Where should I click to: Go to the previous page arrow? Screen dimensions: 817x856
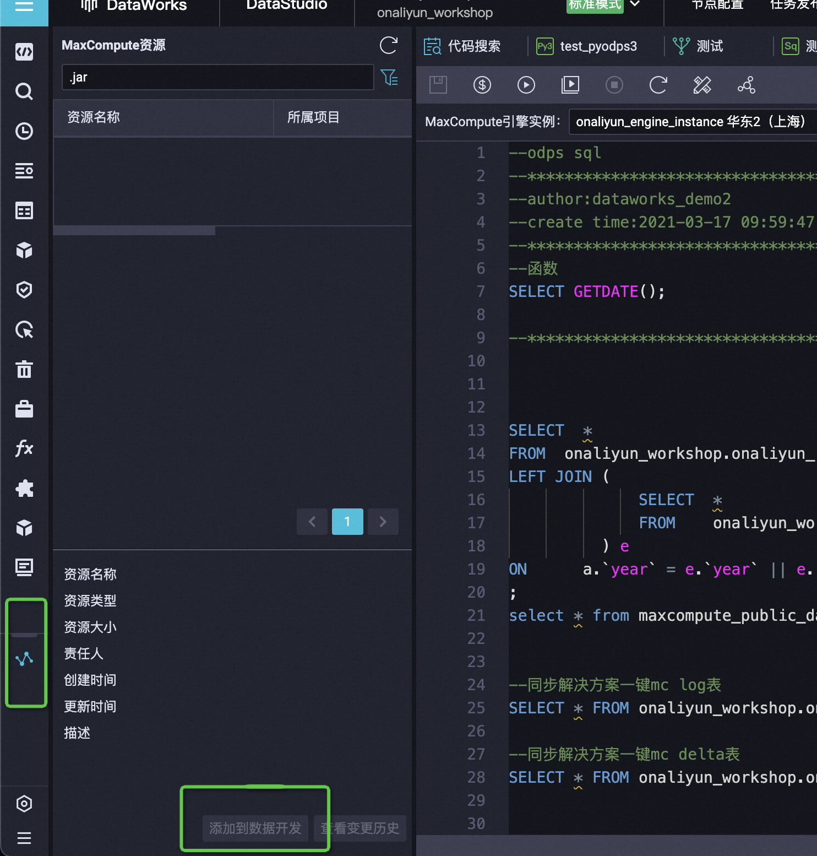(x=312, y=522)
